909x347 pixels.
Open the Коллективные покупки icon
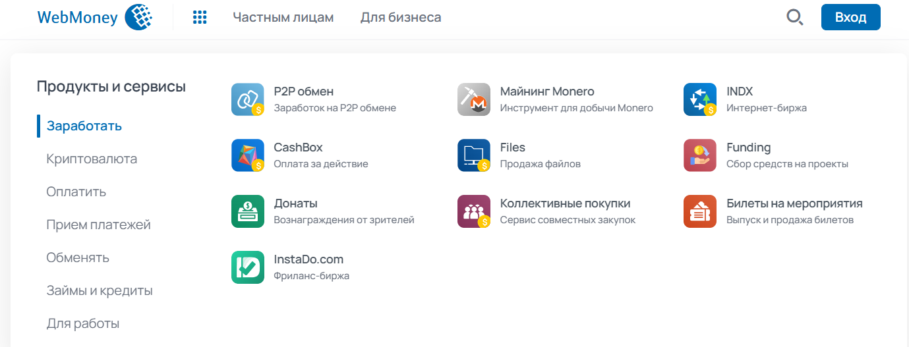pos(474,211)
